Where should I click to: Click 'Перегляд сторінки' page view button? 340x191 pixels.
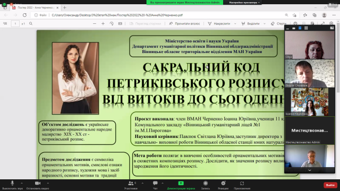click(x=145, y=23)
